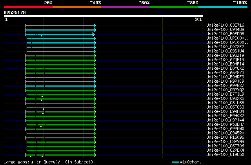Select UniRef100_B9H0X7 subject label

point(225,116)
